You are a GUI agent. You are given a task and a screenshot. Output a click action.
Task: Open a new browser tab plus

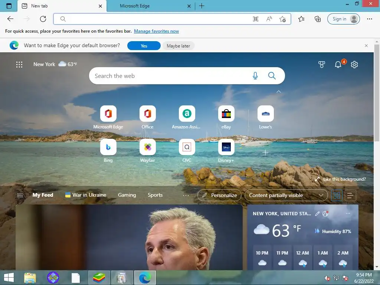(x=202, y=6)
